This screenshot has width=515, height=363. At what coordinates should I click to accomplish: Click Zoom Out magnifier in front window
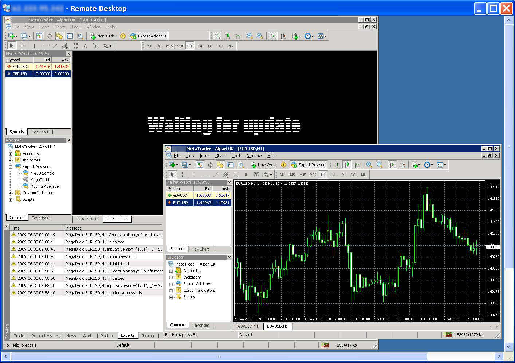point(380,165)
